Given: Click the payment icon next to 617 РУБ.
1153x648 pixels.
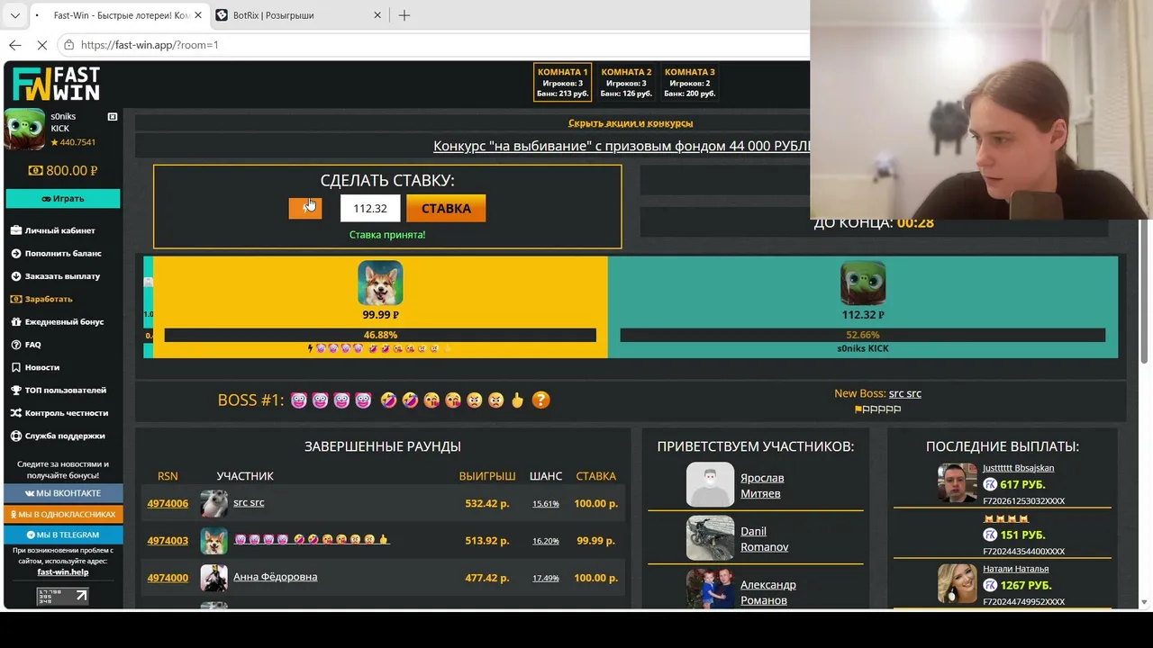Looking at the screenshot, I should [990, 484].
